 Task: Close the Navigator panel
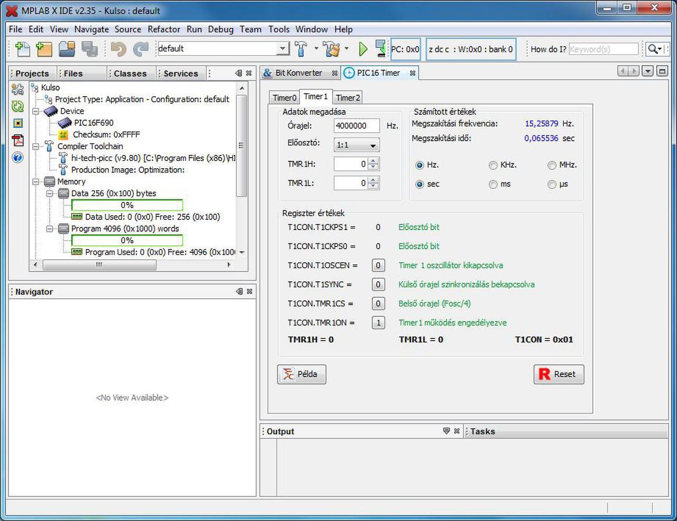[x=250, y=291]
